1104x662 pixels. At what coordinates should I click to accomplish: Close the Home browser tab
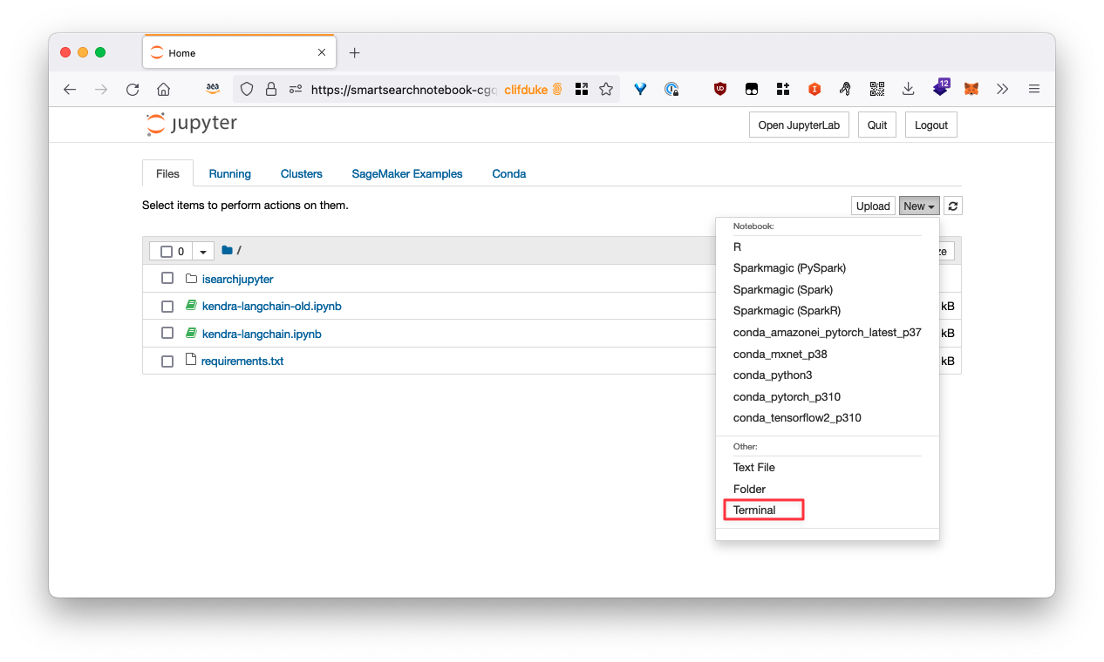click(x=322, y=53)
